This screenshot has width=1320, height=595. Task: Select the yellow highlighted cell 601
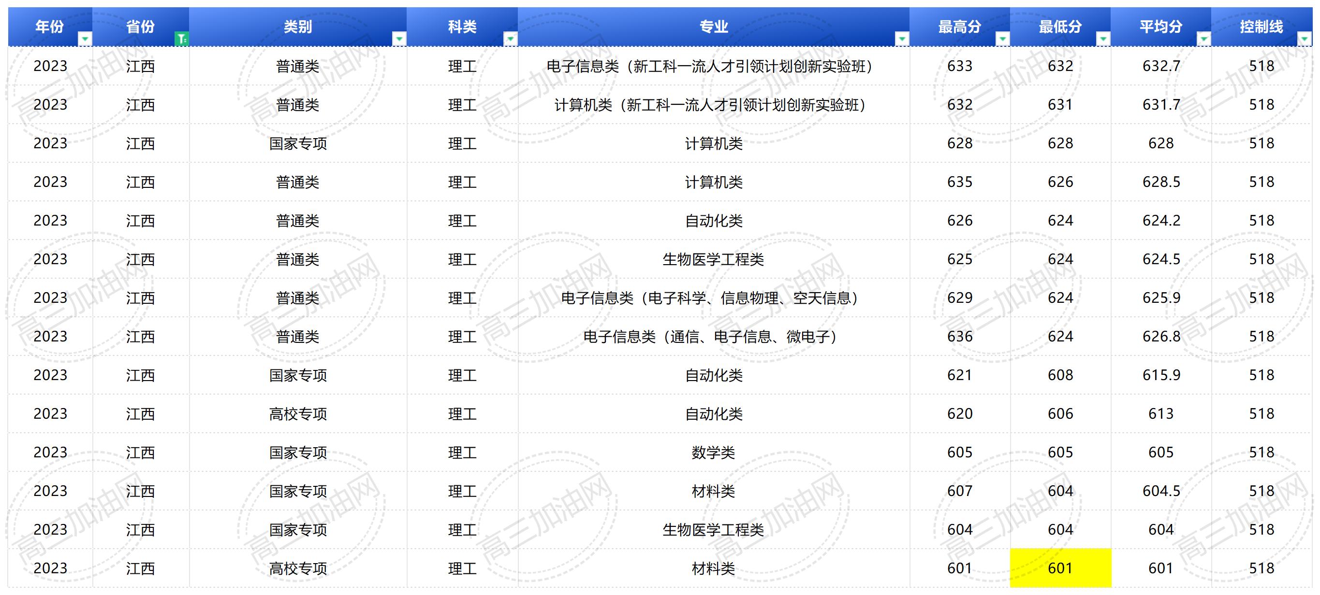(x=1060, y=568)
